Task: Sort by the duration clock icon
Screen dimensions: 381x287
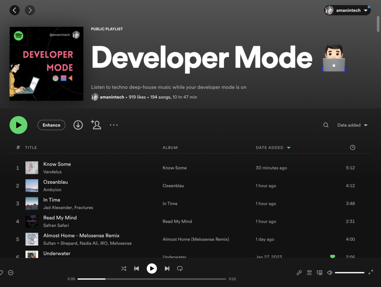Action: [353, 147]
